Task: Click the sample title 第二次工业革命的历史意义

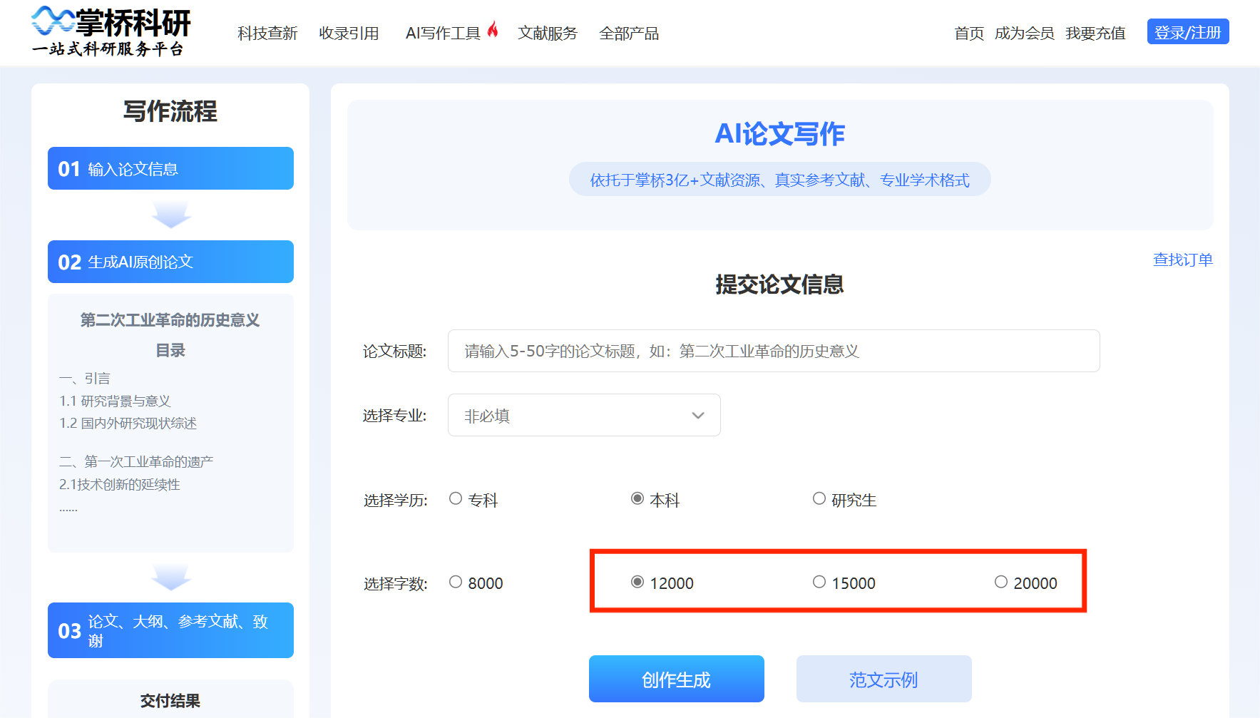Action: 170,320
